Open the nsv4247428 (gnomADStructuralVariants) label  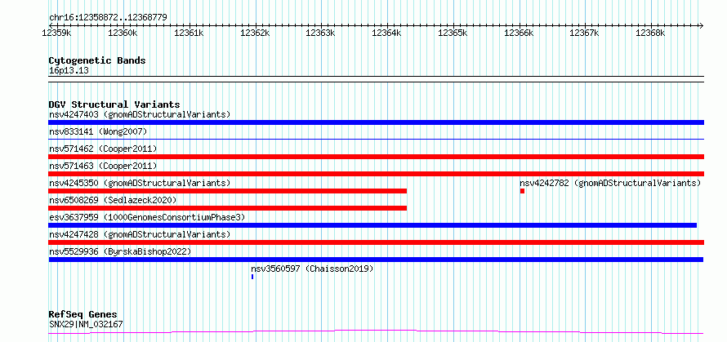(140, 234)
